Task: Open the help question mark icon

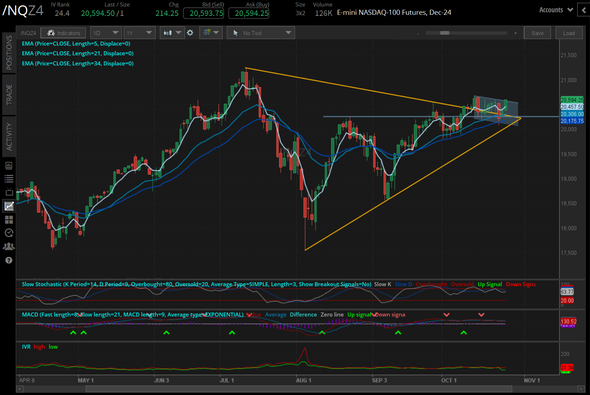Action: coord(9,260)
